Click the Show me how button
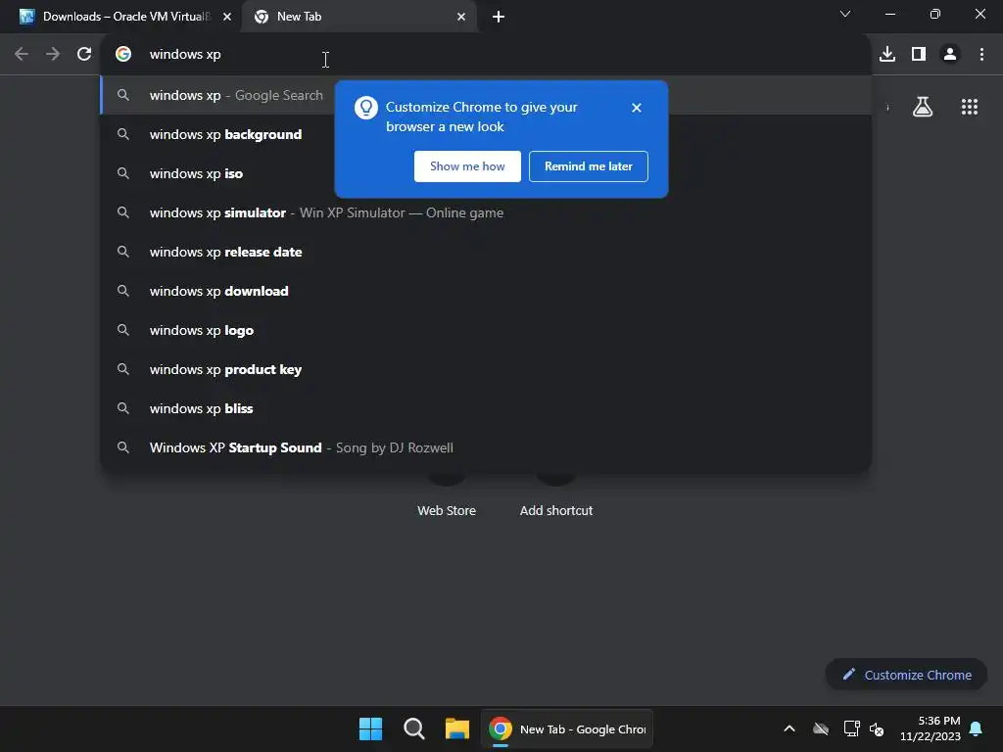The image size is (1003, 752). pyautogui.click(x=467, y=166)
